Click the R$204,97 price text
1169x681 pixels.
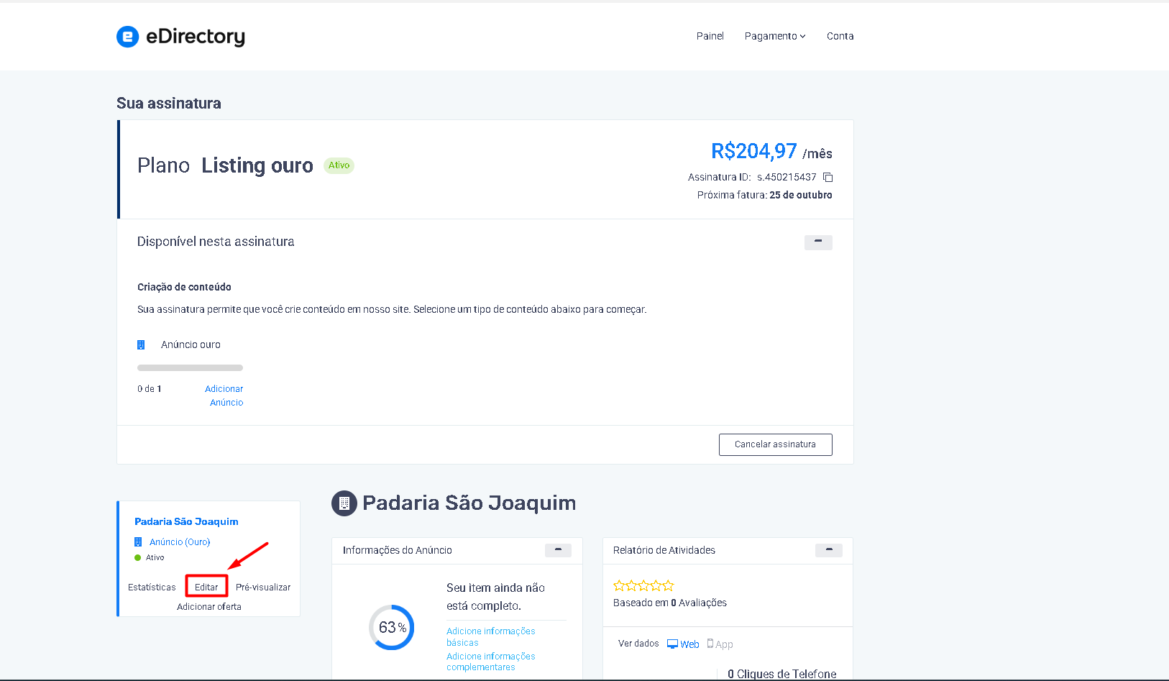(x=754, y=151)
